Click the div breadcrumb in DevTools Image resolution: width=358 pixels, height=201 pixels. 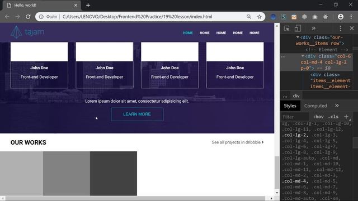pyautogui.click(x=296, y=95)
